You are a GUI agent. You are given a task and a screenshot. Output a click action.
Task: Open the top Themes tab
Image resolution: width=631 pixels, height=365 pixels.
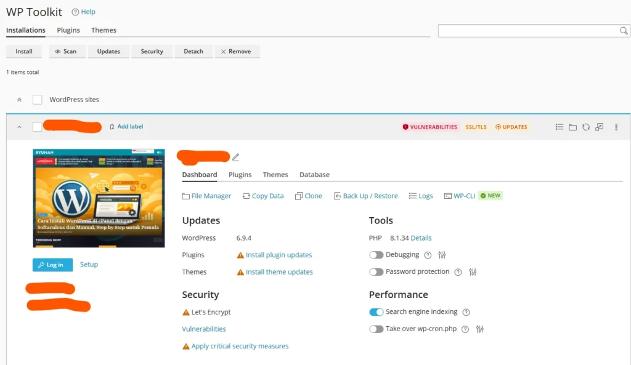tap(104, 30)
